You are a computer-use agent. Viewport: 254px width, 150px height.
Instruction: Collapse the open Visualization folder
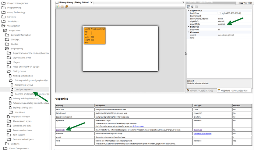click(x=3, y=26)
